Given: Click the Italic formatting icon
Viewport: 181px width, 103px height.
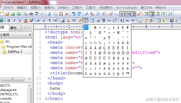Looking at the screenshot, I should [x=14, y=21].
